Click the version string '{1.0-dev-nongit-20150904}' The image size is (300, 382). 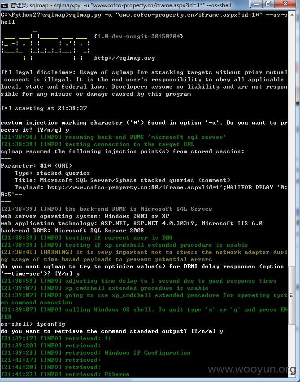click(139, 36)
